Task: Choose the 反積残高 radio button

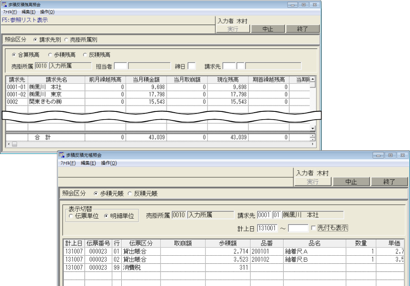Action: [85, 55]
